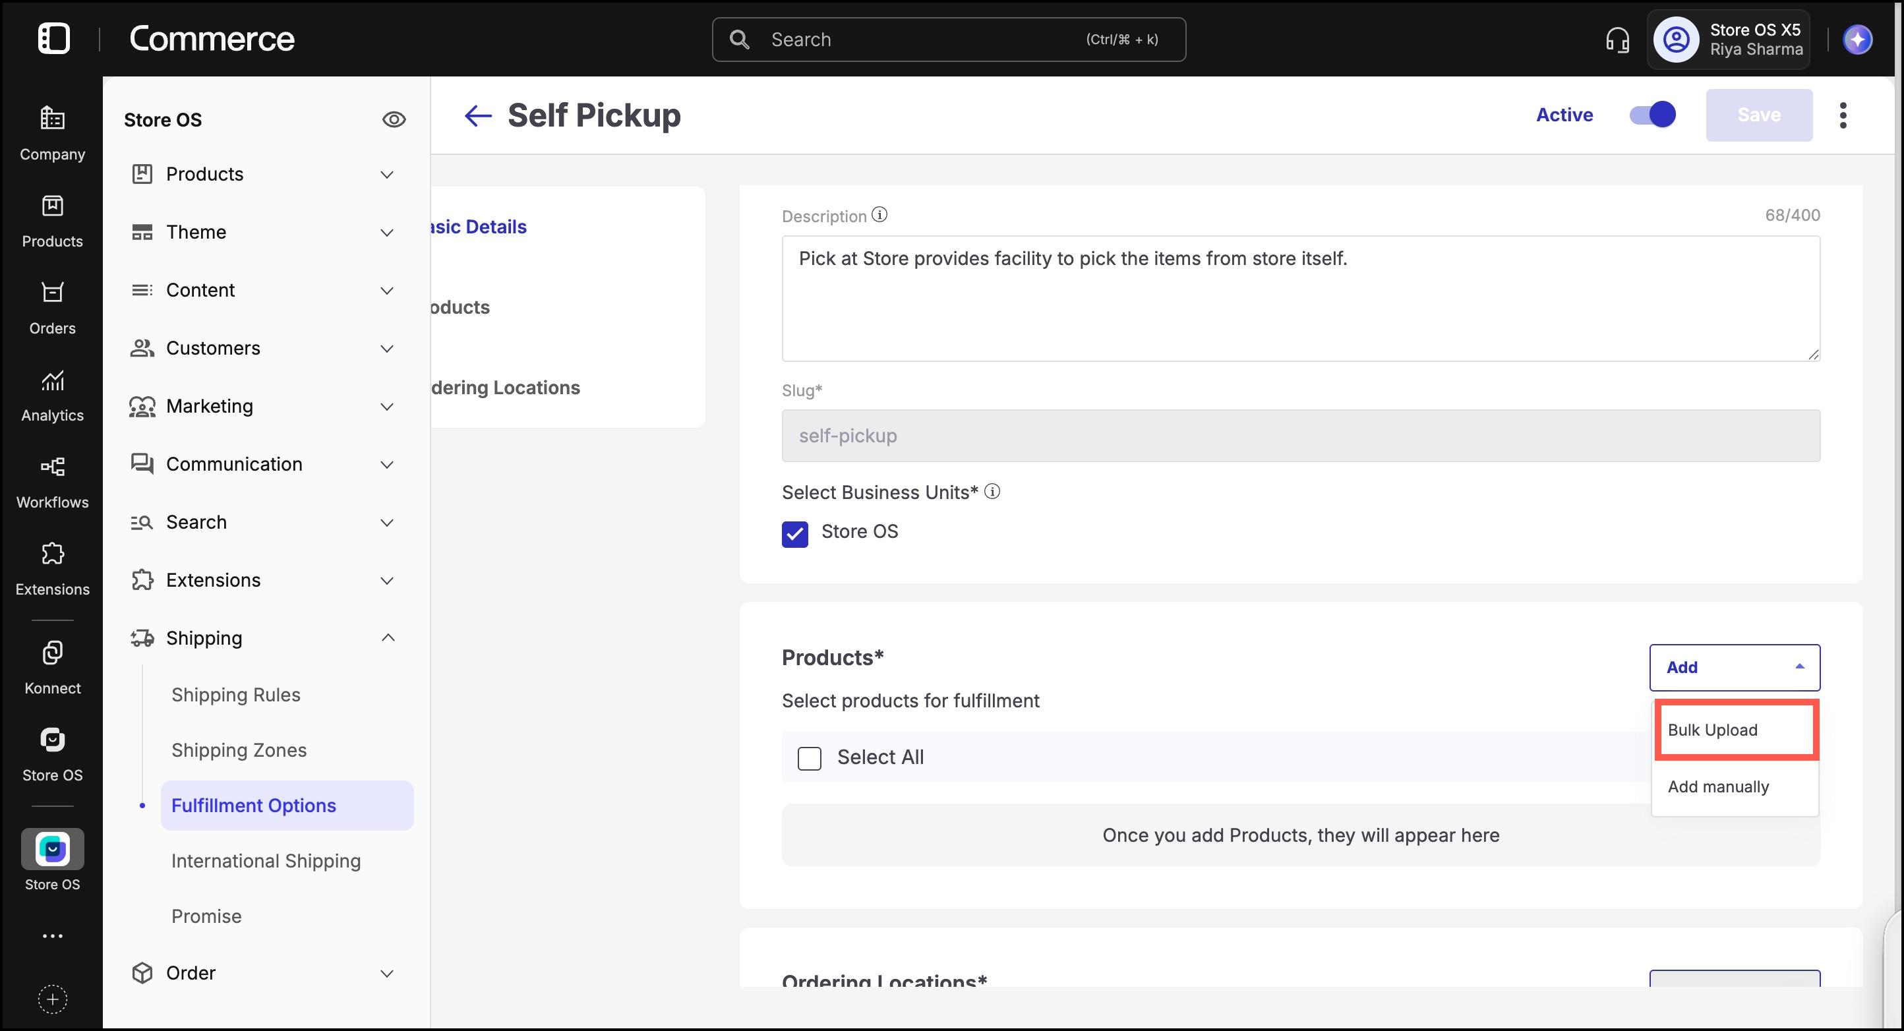Image resolution: width=1904 pixels, height=1031 pixels.
Task: Uncheck the Store OS business unit checkbox
Action: coord(794,533)
